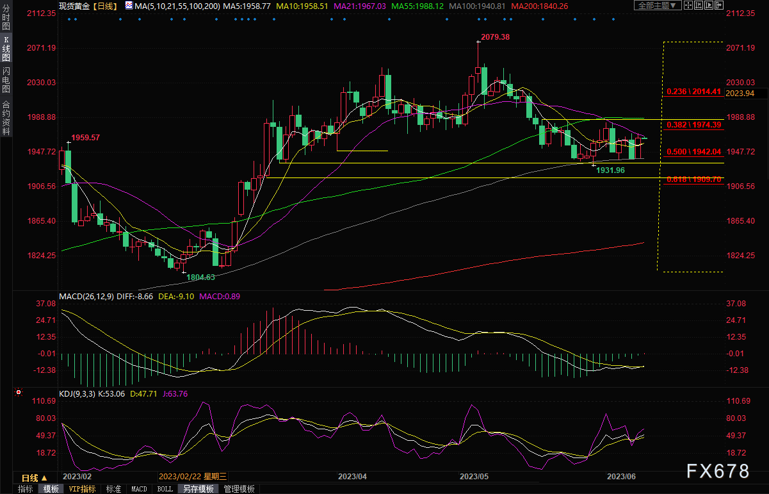Switch to the BOLL template
769x494 pixels.
pyautogui.click(x=165, y=489)
